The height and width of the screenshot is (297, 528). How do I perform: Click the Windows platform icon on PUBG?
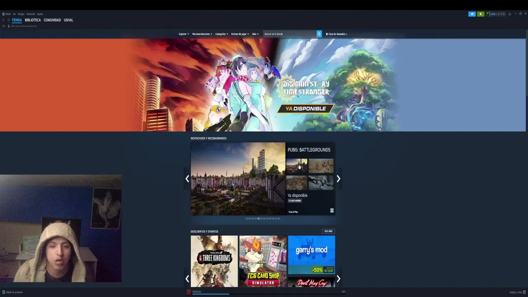(x=332, y=211)
